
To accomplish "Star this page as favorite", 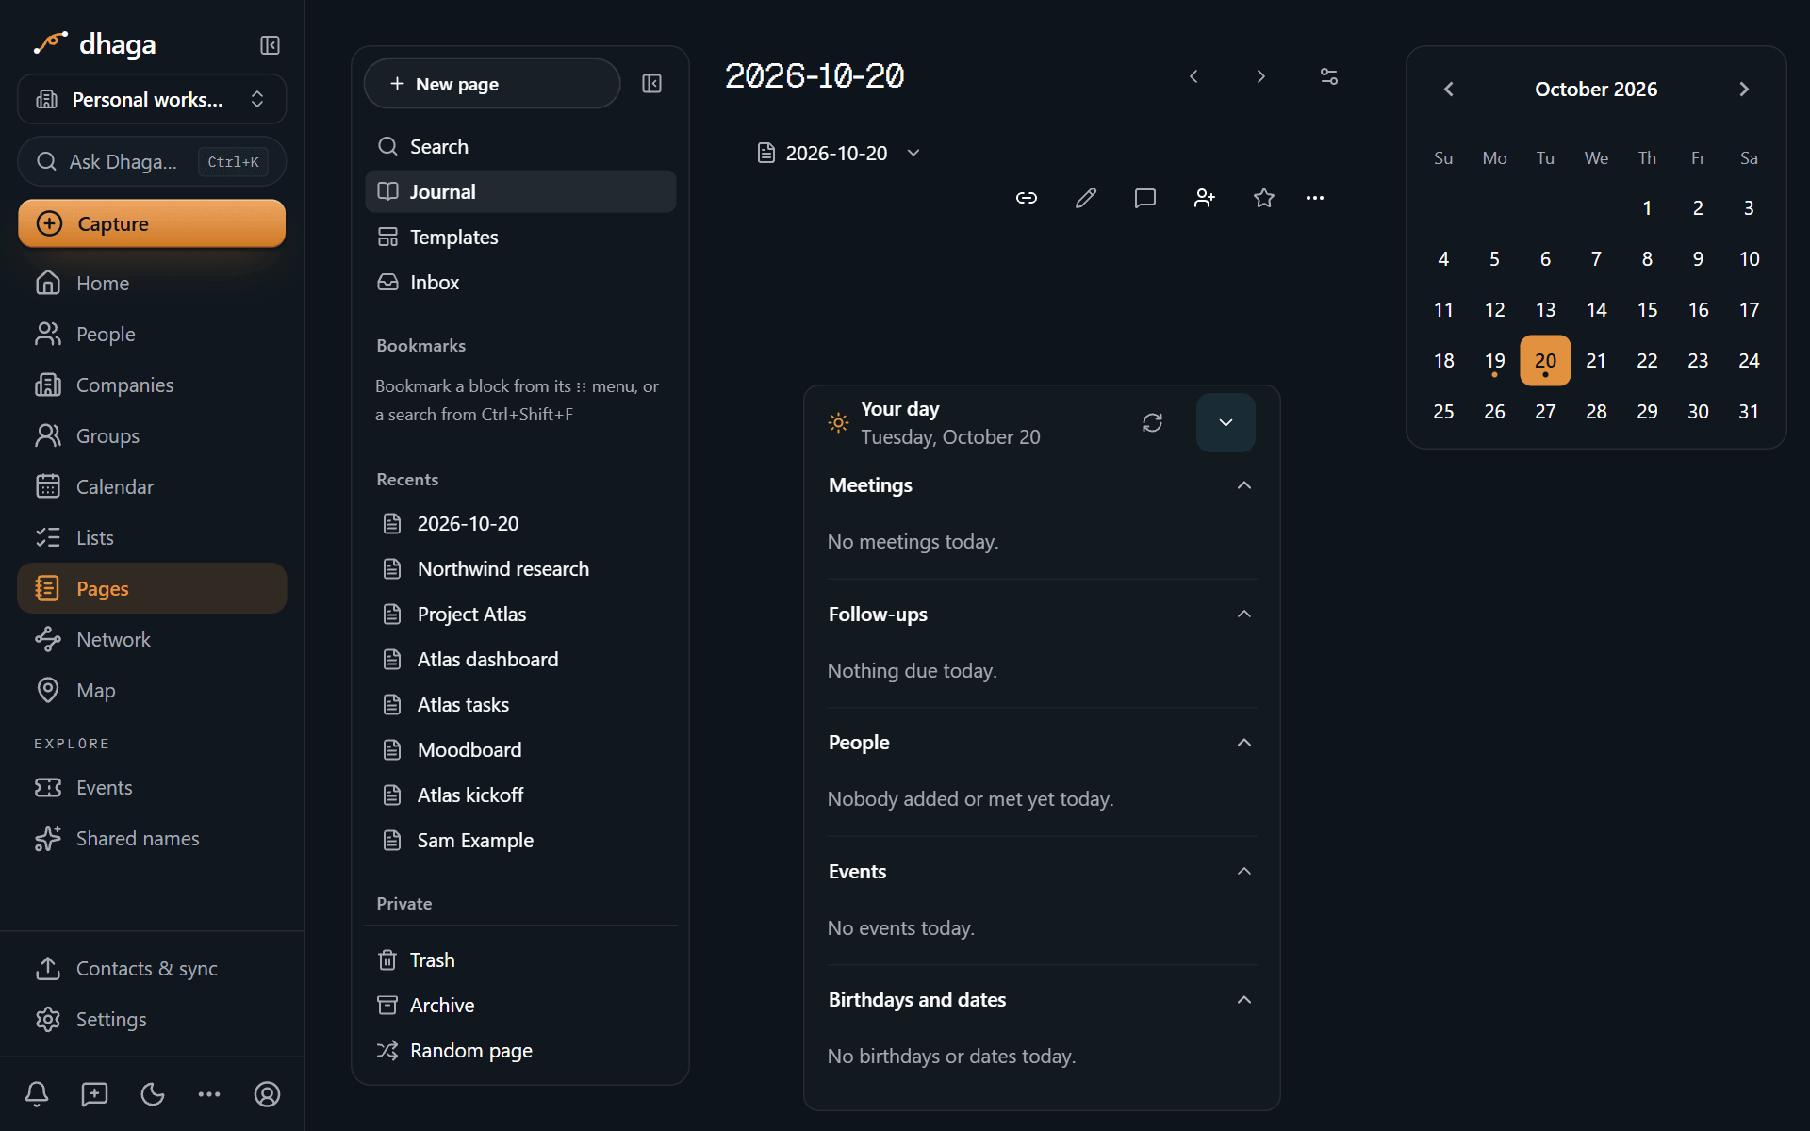I will click(1264, 198).
